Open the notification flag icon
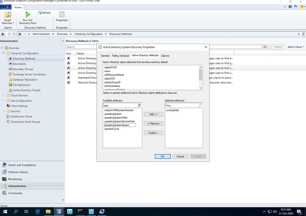The width and height of the screenshot is (306, 216). pyautogui.click(x=296, y=6)
